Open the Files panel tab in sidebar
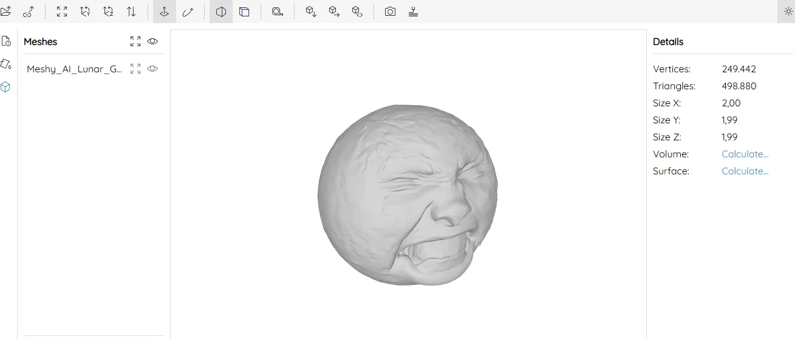Screen dimensions: 795x339 [x=6, y=41]
